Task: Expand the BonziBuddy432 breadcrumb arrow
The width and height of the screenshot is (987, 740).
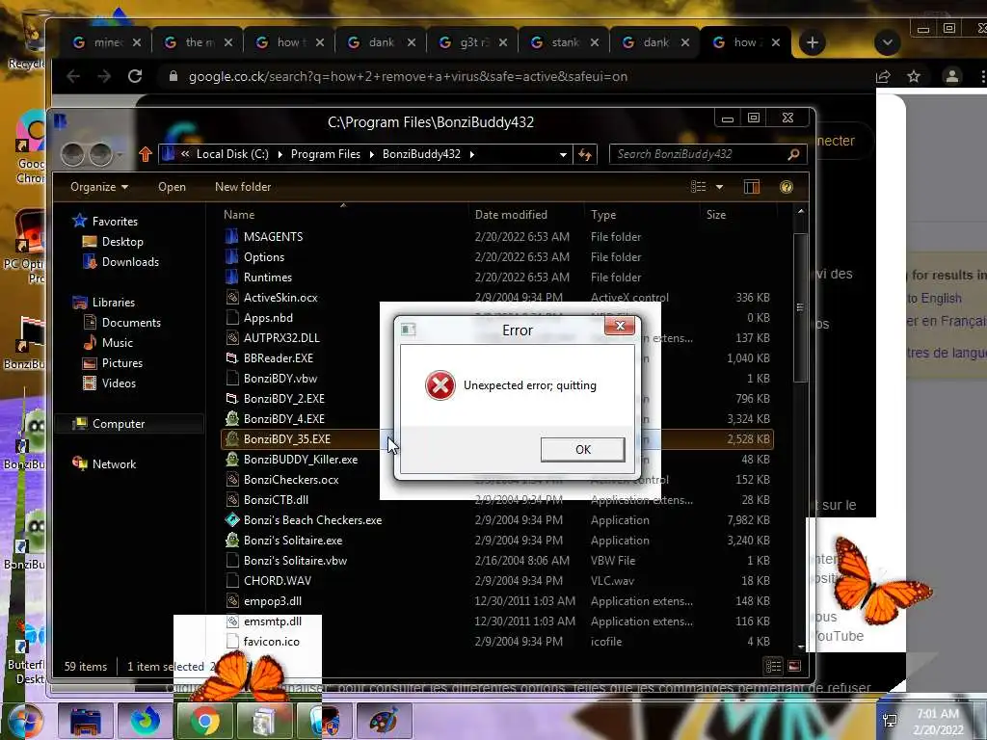Action: coord(472,154)
